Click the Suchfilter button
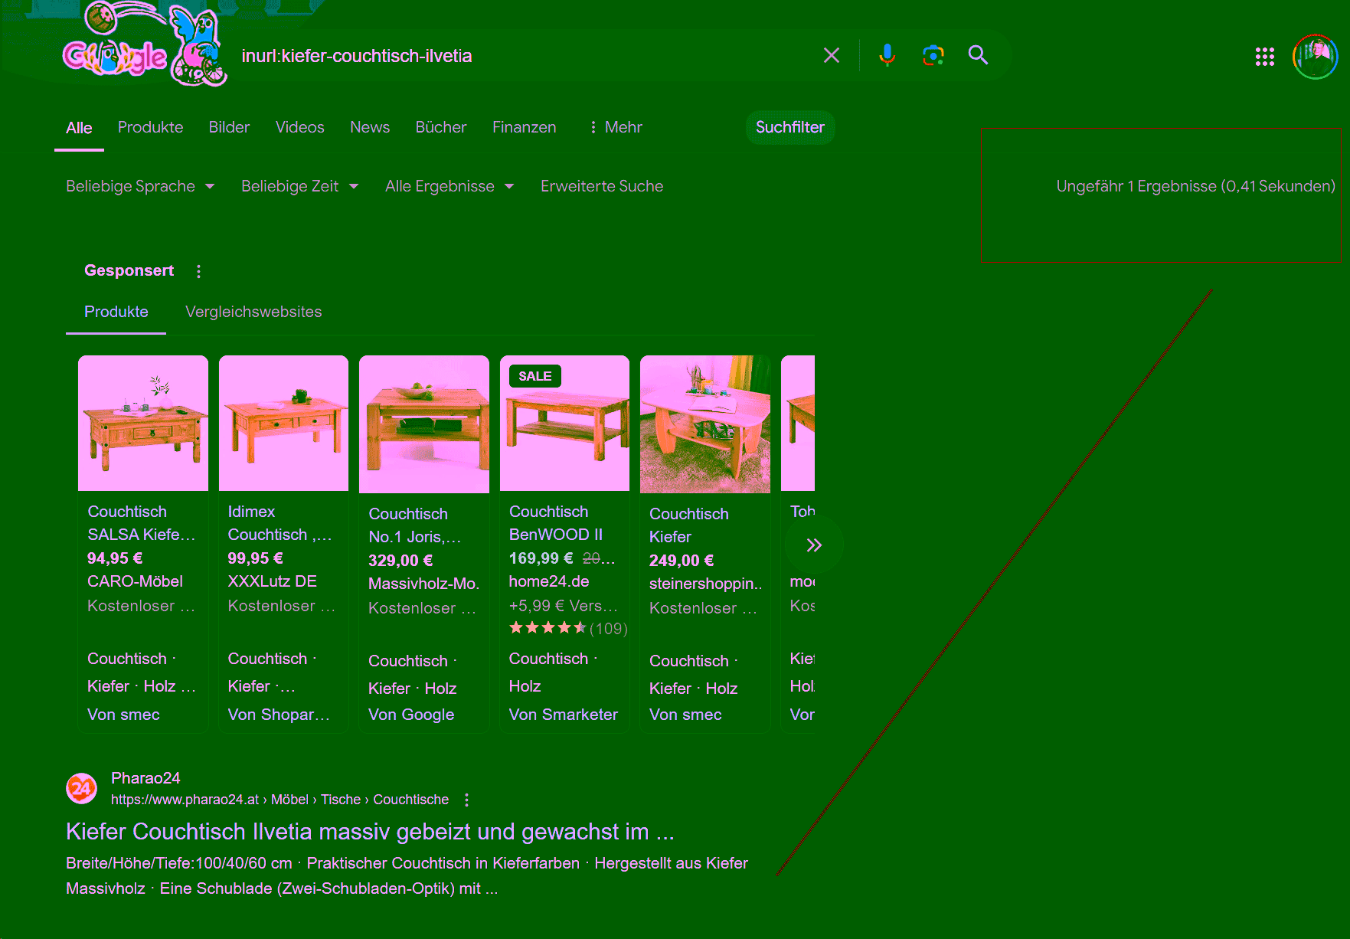The height and width of the screenshot is (939, 1350). tap(789, 127)
